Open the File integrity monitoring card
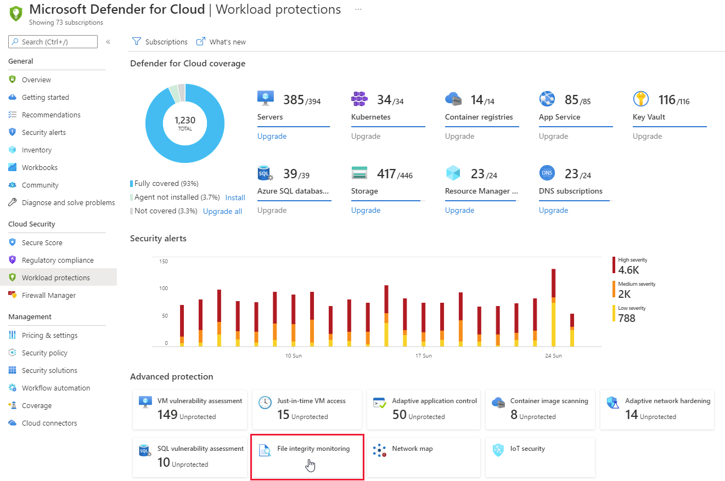 (307, 457)
